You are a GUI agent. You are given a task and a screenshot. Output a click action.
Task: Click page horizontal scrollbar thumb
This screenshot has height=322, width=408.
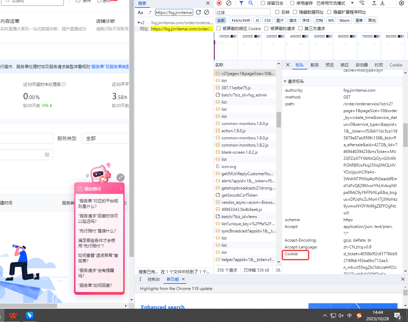(28, 306)
